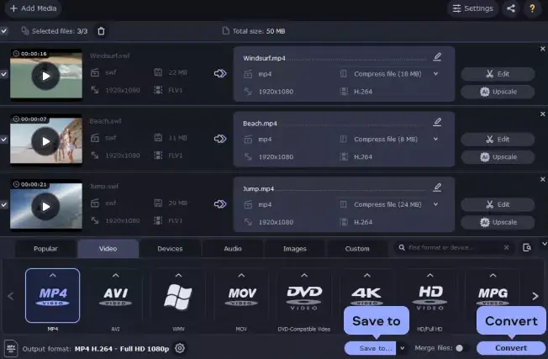Click Edit for Beach.mp4
Viewport: 548px width, 359px height.
(x=498, y=139)
